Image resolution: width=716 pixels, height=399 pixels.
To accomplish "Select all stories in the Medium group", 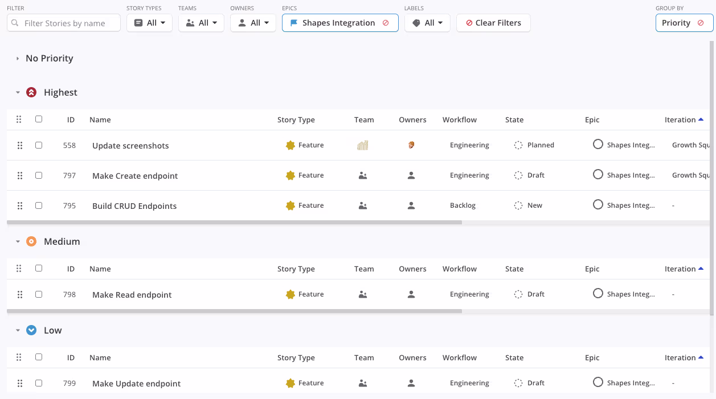I will tap(39, 268).
